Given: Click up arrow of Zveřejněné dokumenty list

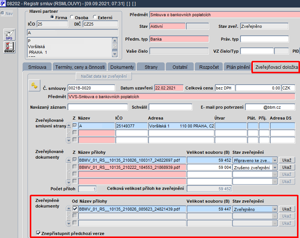Looking at the screenshot, I should tap(69, 209).
